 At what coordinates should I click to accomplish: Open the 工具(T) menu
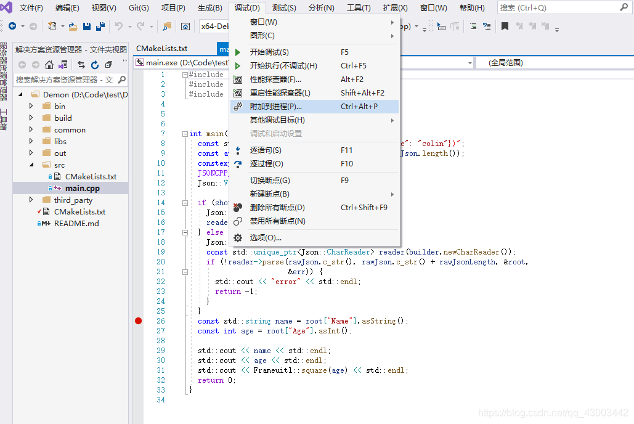point(359,7)
